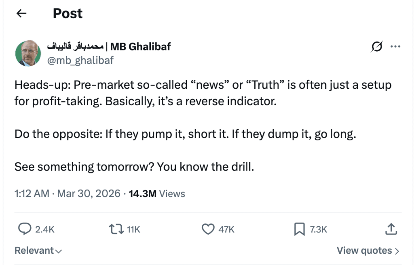
Task: Click the repost arrows icon
Action: (116, 230)
